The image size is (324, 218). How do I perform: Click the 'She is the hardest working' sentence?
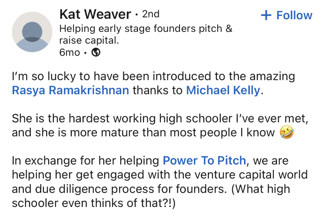click(160, 118)
